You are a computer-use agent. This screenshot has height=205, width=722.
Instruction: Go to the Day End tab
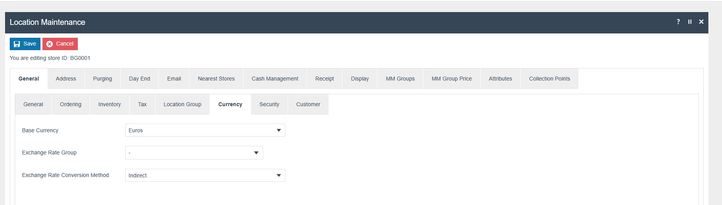click(139, 79)
